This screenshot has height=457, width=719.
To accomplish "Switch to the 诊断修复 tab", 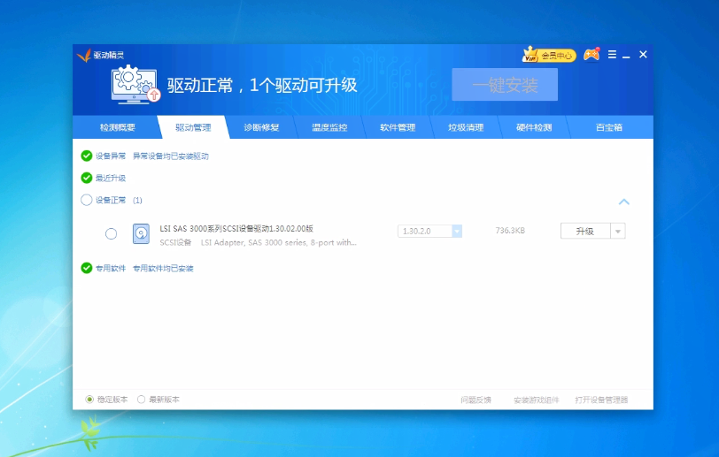I will point(261,127).
